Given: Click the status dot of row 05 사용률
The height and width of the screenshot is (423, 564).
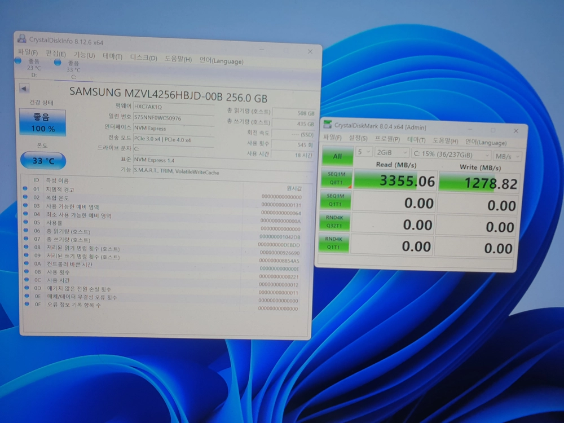Looking at the screenshot, I should pos(25,222).
